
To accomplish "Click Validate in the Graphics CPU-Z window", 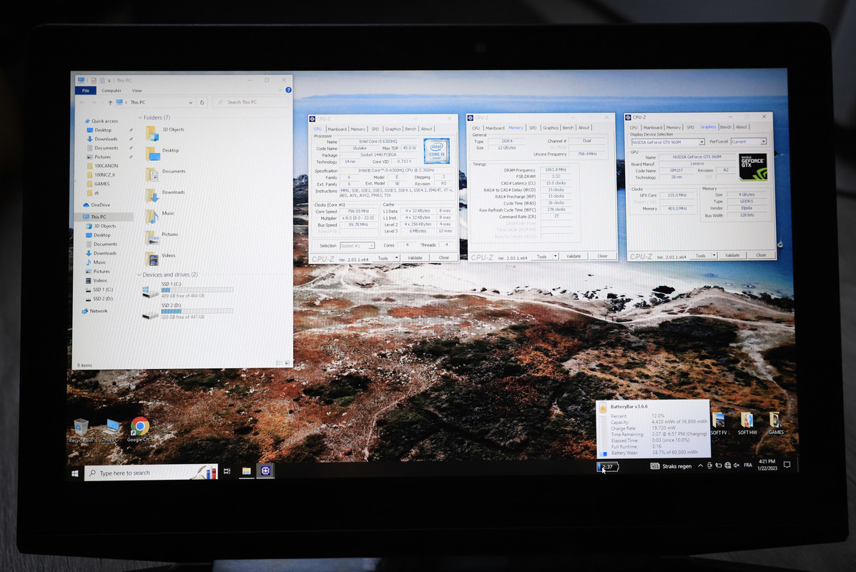I will (x=732, y=255).
